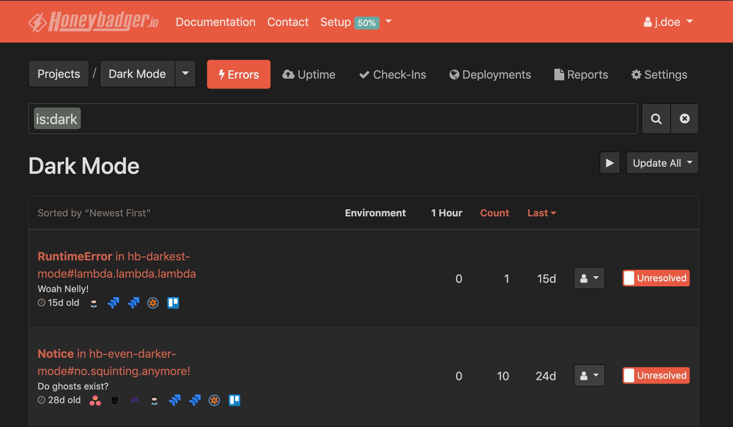The width and height of the screenshot is (733, 427).
Task: Open the j.doe user menu
Action: (x=668, y=22)
